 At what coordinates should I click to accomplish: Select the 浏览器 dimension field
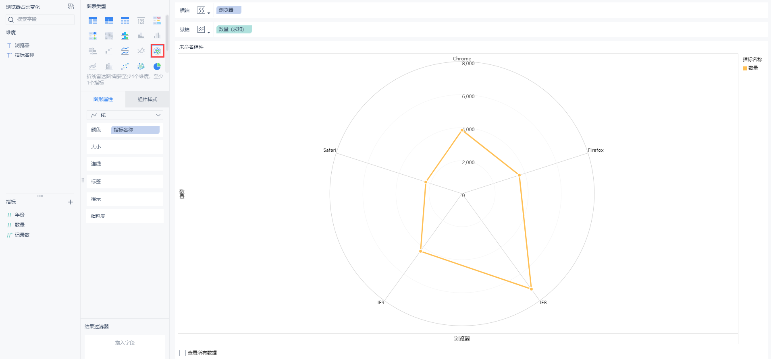(x=22, y=45)
